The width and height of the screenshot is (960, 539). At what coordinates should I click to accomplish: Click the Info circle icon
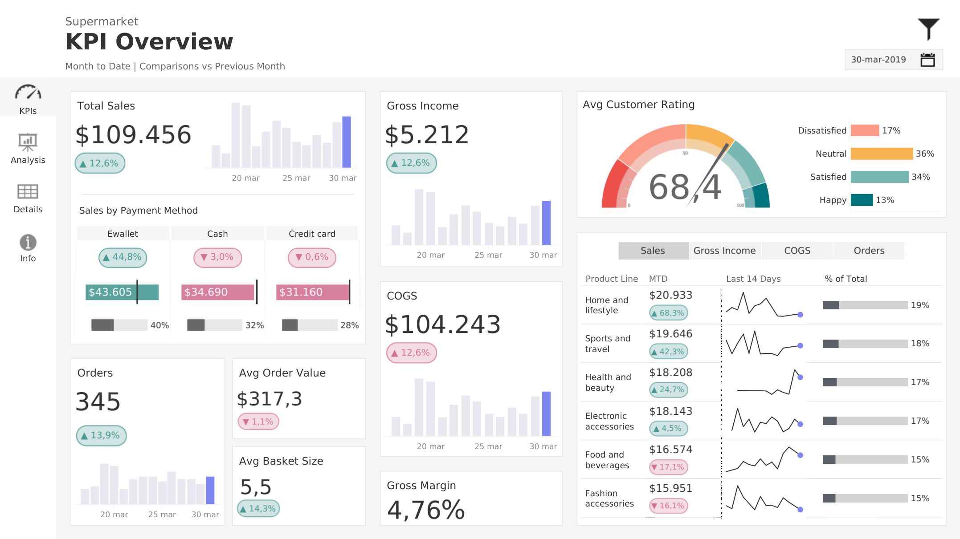pos(28,242)
